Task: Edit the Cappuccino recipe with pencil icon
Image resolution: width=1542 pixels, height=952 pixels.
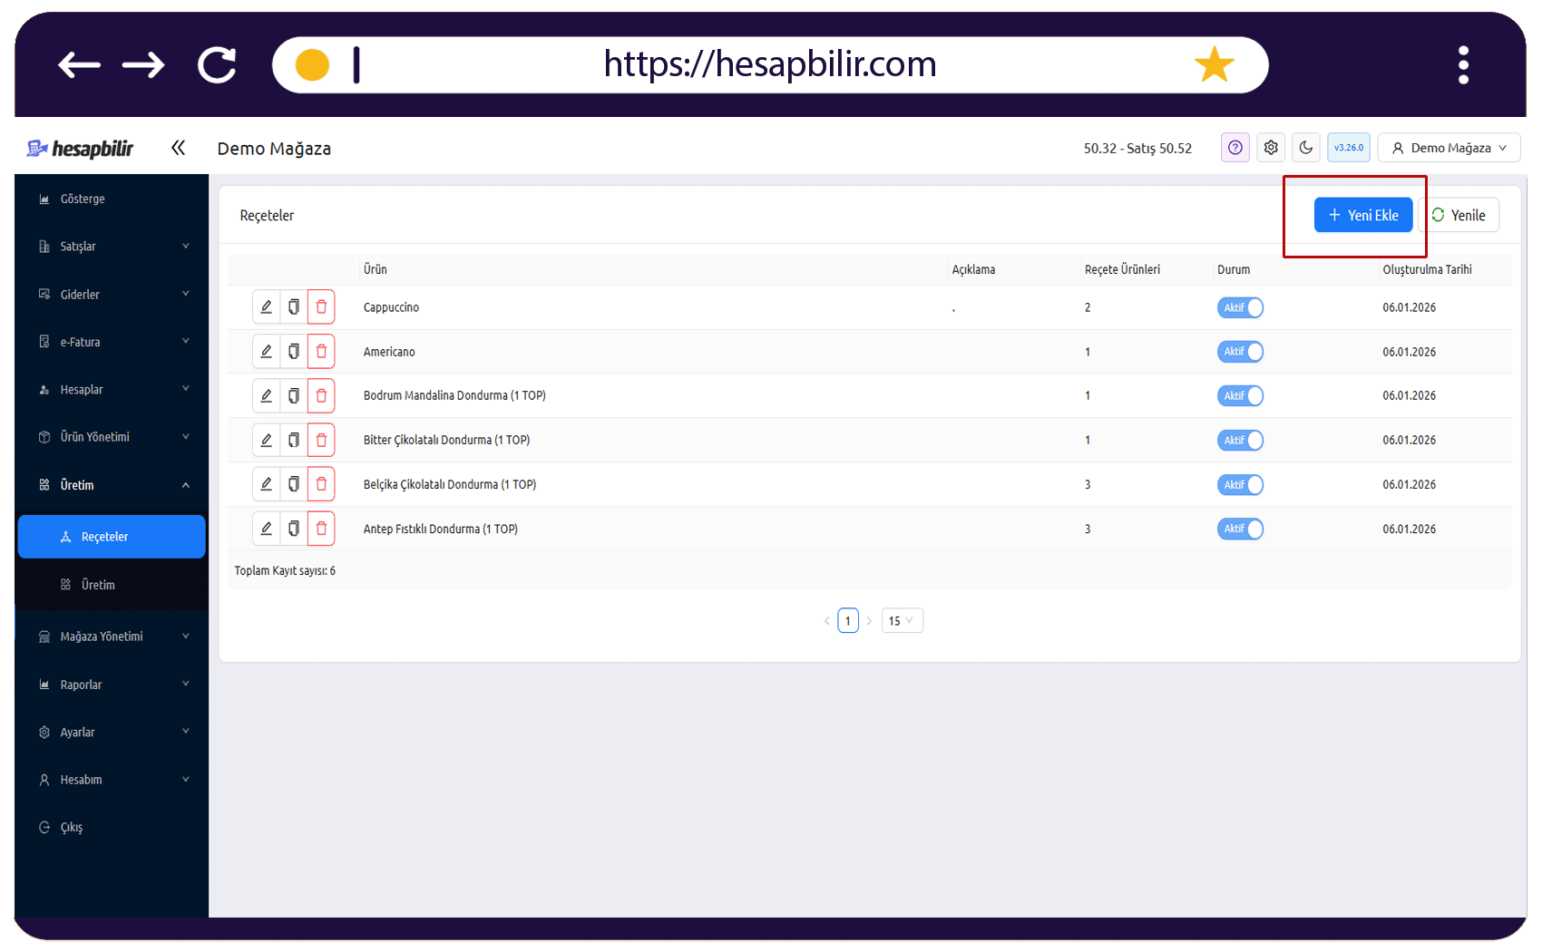Action: point(267,307)
